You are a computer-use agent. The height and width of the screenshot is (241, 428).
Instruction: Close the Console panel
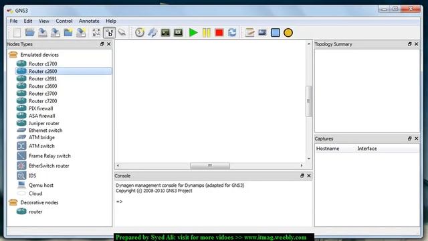coord(309,175)
